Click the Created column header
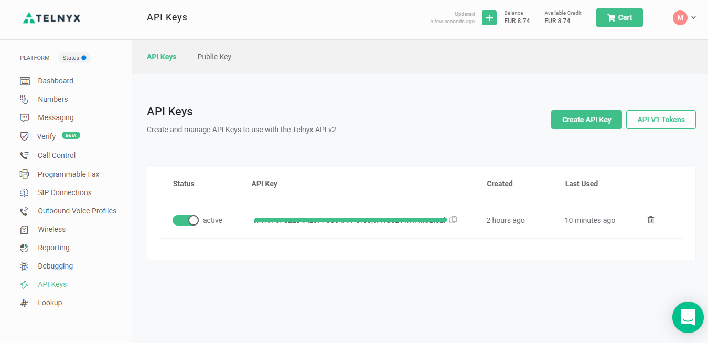 tap(500, 184)
